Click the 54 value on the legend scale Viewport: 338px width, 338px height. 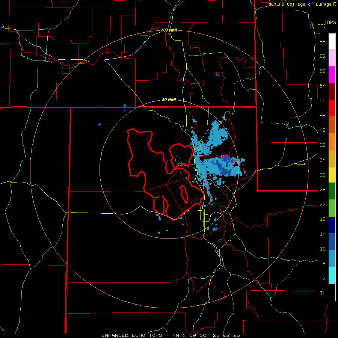click(x=323, y=86)
